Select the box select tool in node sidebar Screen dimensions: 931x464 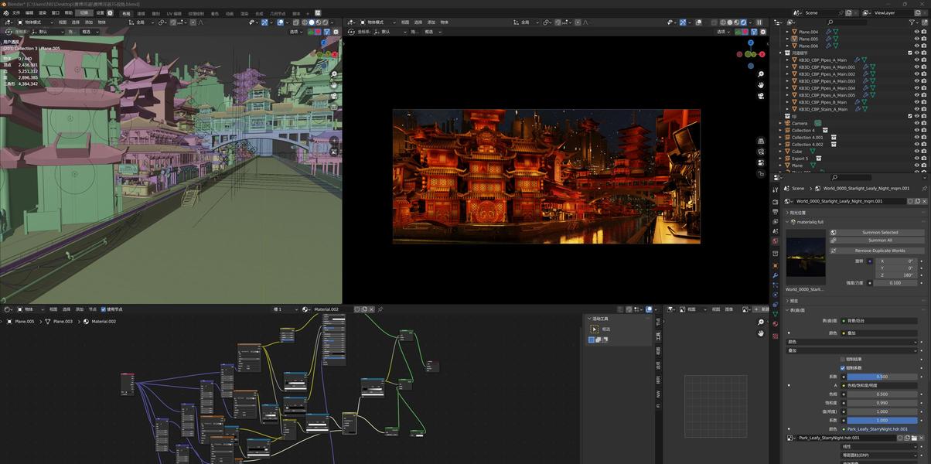(x=594, y=329)
